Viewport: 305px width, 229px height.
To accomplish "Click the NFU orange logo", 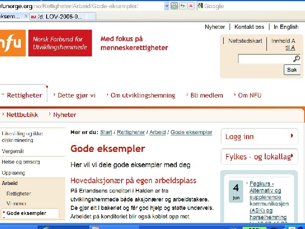I will click(x=12, y=43).
